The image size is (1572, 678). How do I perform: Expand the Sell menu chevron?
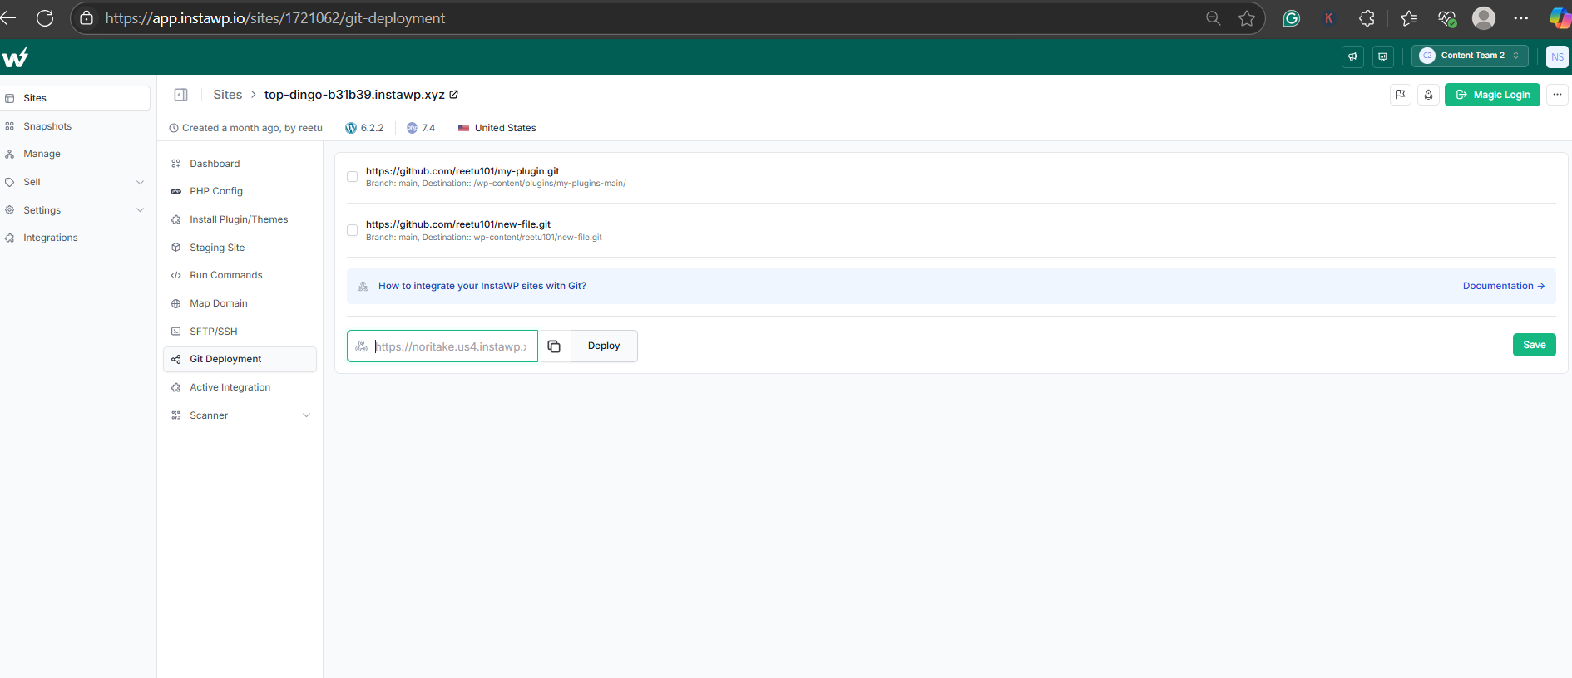pyautogui.click(x=140, y=182)
